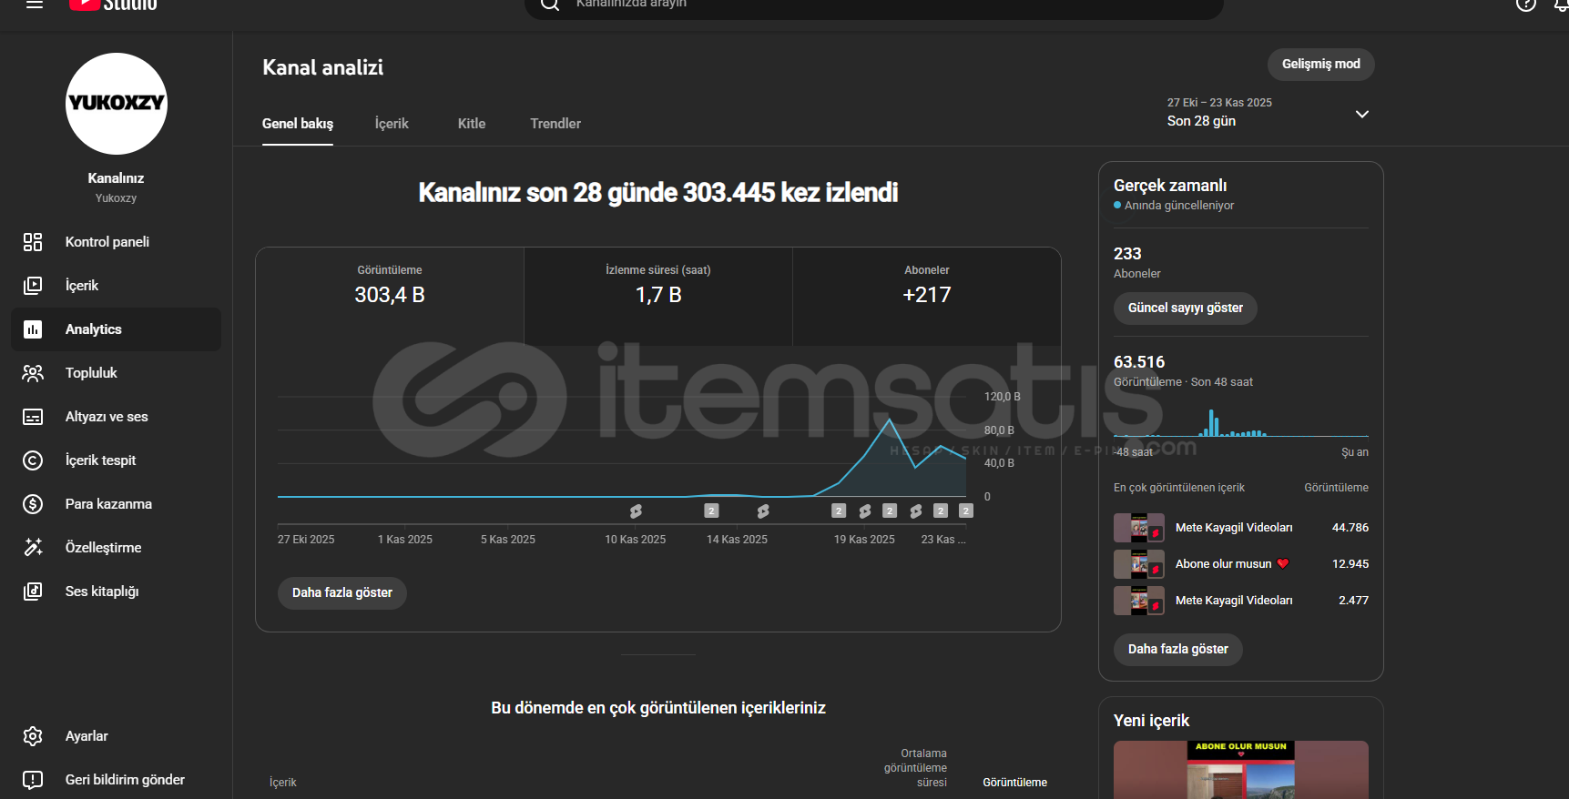The image size is (1569, 799).
Task: Click the Gelişmiş mod button
Action: coord(1321,65)
